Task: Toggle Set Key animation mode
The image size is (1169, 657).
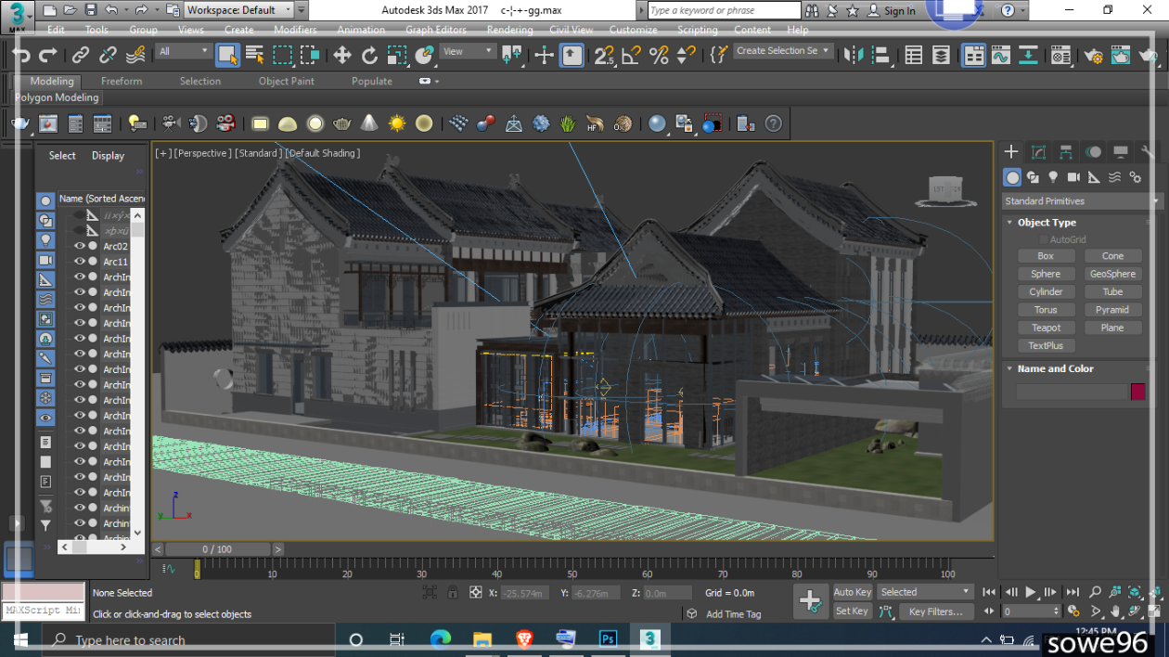Action: coord(852,612)
